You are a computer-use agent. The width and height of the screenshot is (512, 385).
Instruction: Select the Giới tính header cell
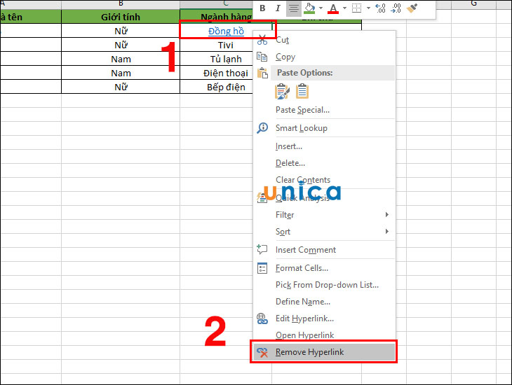point(121,17)
